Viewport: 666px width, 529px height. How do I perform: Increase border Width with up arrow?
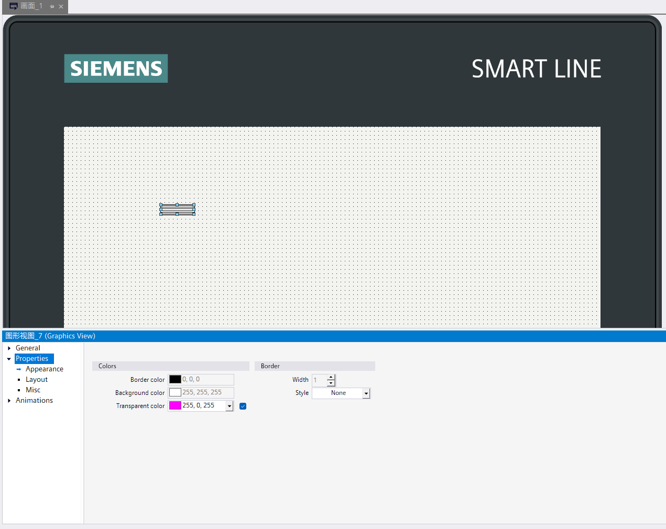331,377
